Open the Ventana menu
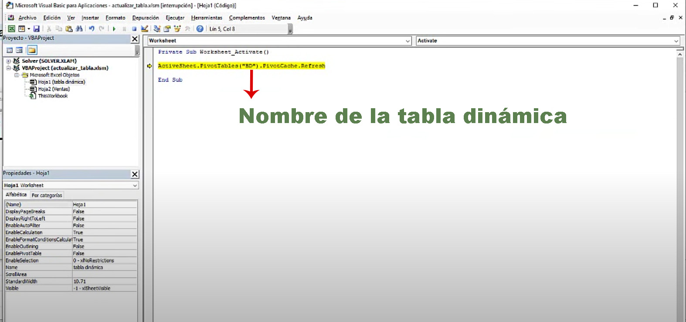This screenshot has height=322, width=686. pyautogui.click(x=281, y=18)
